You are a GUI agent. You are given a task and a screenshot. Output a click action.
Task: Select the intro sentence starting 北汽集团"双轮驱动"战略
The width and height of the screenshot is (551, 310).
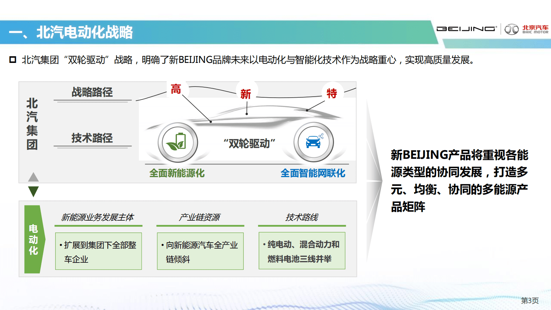(248, 60)
